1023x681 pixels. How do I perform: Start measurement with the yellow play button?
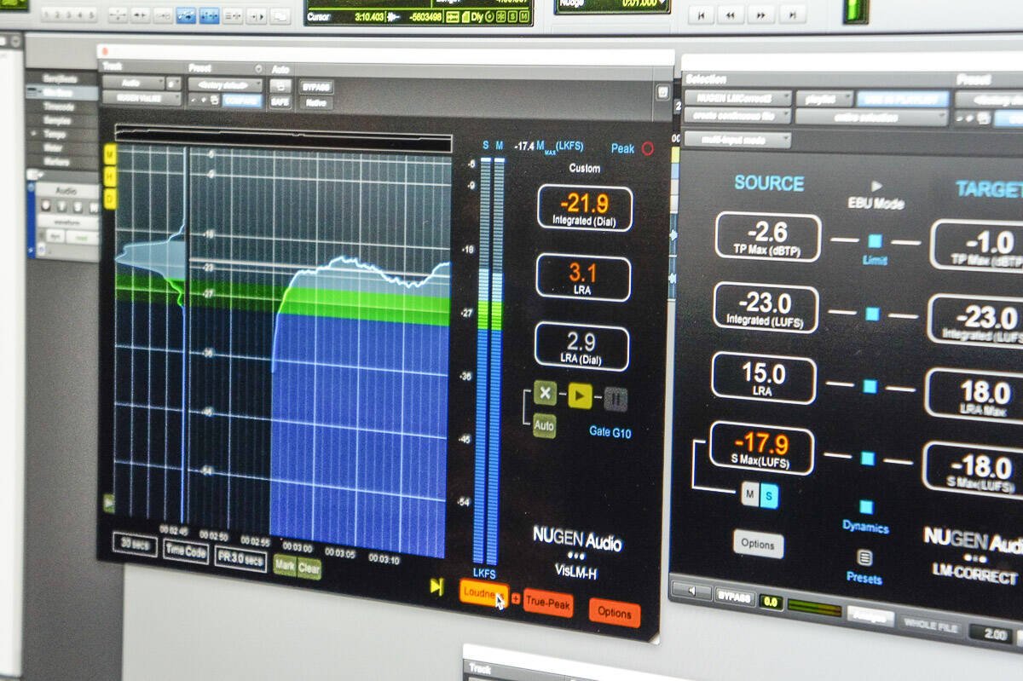[x=580, y=396]
